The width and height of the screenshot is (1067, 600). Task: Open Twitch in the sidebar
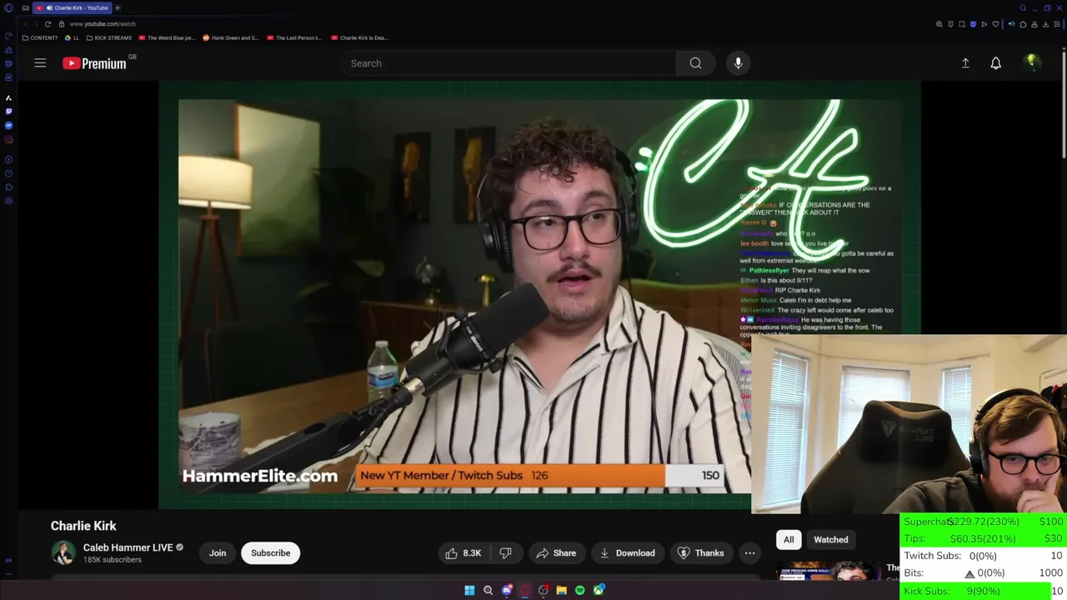(x=8, y=111)
